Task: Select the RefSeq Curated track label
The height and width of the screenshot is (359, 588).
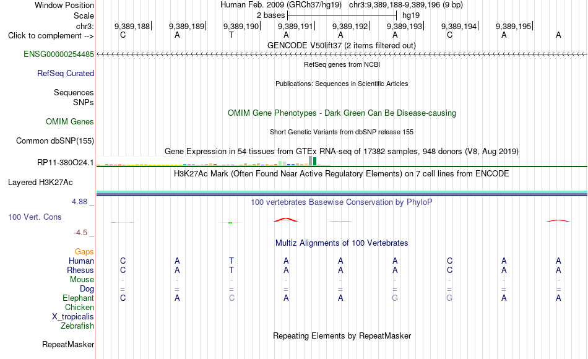Action: point(65,73)
